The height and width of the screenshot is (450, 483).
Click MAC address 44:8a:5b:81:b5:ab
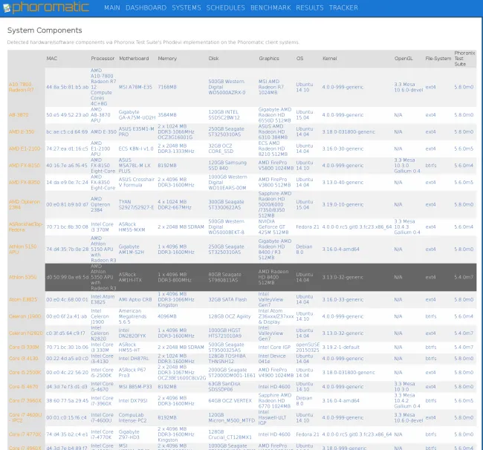68,87
